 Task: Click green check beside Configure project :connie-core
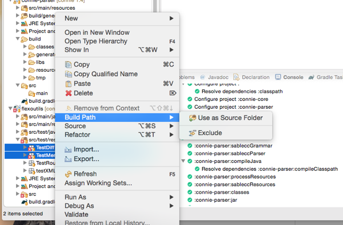[190, 99]
